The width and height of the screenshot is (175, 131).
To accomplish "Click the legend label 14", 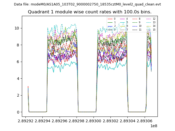I will [154, 26].
